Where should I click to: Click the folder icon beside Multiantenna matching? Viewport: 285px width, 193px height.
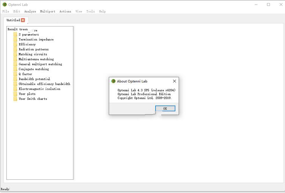pyautogui.click(x=15, y=59)
